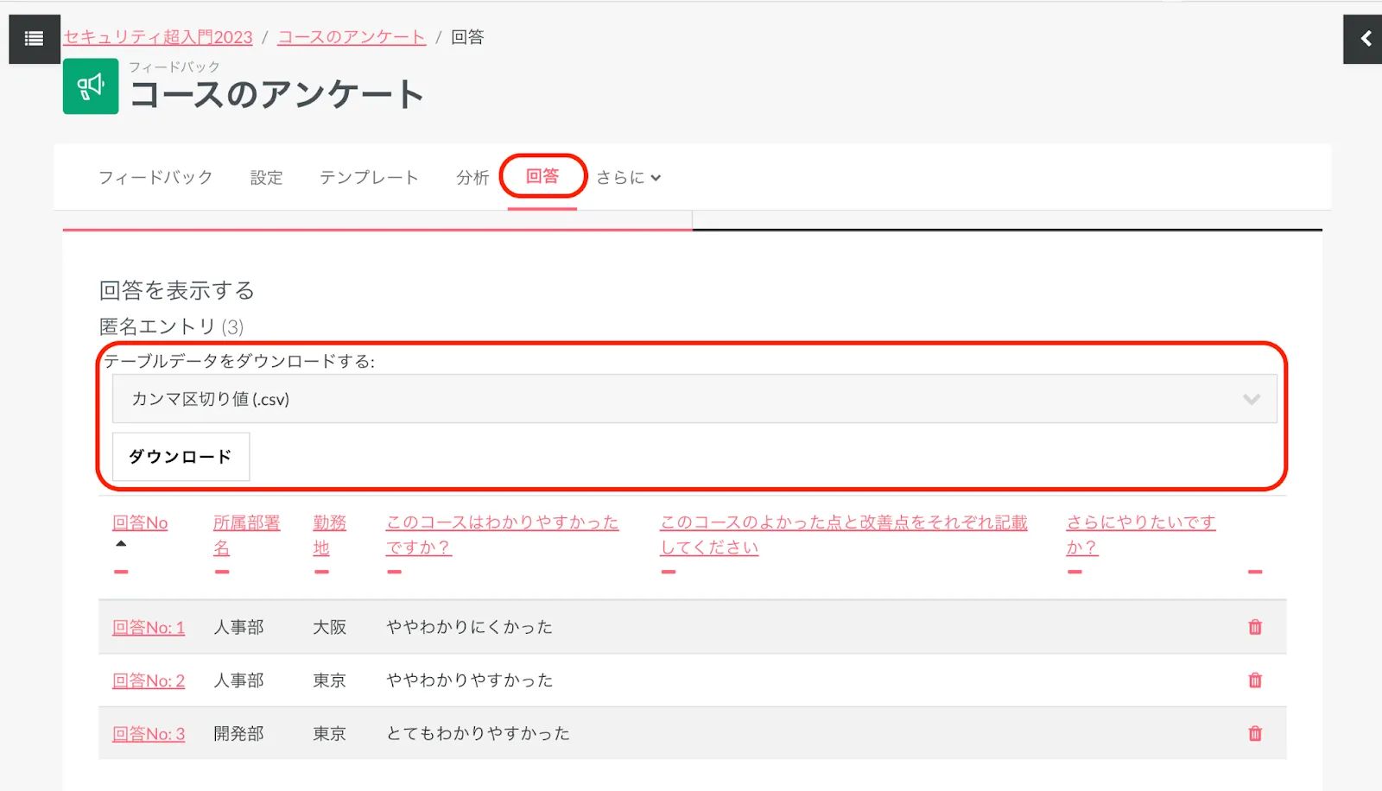1382x791 pixels.
Task: Open the テンプレート tab
Action: [x=369, y=178]
